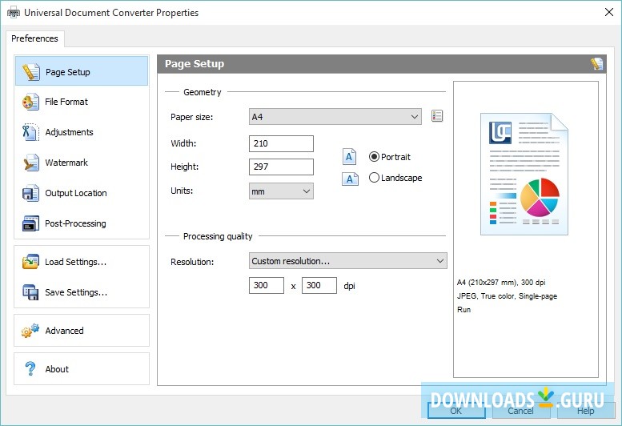Screen dimensions: 622x426
Task: Open the About page
Action: [82, 369]
